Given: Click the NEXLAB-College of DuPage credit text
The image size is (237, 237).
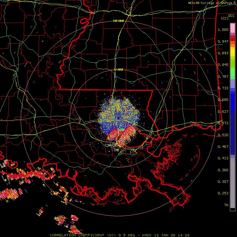Looking at the screenshot, I should tap(211, 3).
